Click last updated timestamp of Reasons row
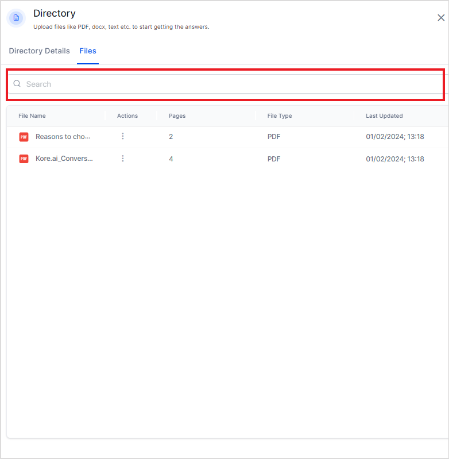The width and height of the screenshot is (449, 459). [395, 137]
